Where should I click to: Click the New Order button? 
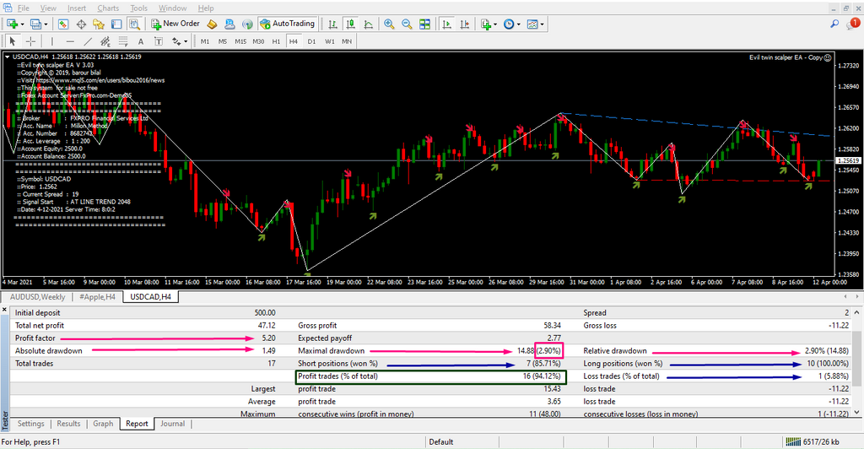tap(175, 24)
